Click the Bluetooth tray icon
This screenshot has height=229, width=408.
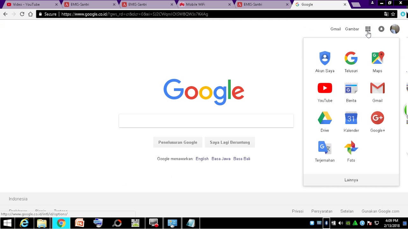tap(326, 223)
